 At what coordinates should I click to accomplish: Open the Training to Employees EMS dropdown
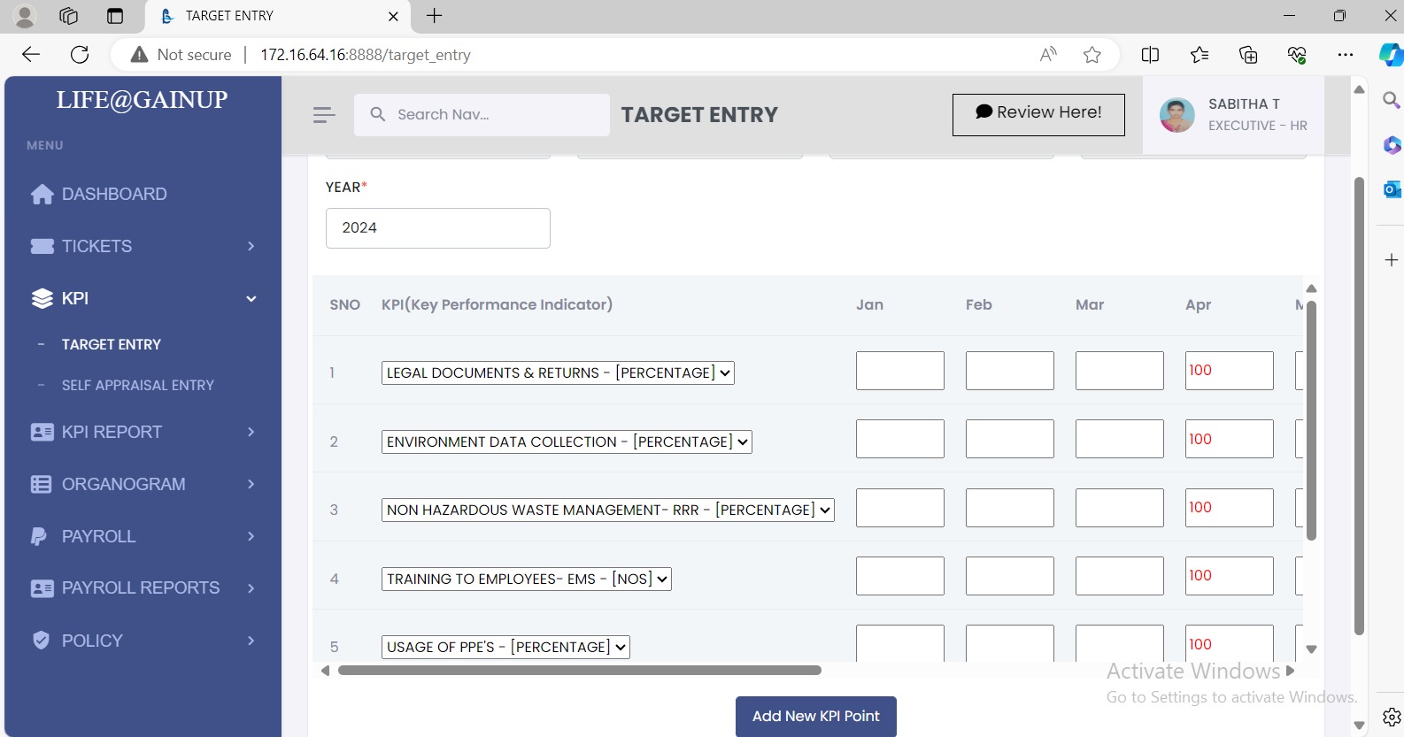tap(526, 580)
